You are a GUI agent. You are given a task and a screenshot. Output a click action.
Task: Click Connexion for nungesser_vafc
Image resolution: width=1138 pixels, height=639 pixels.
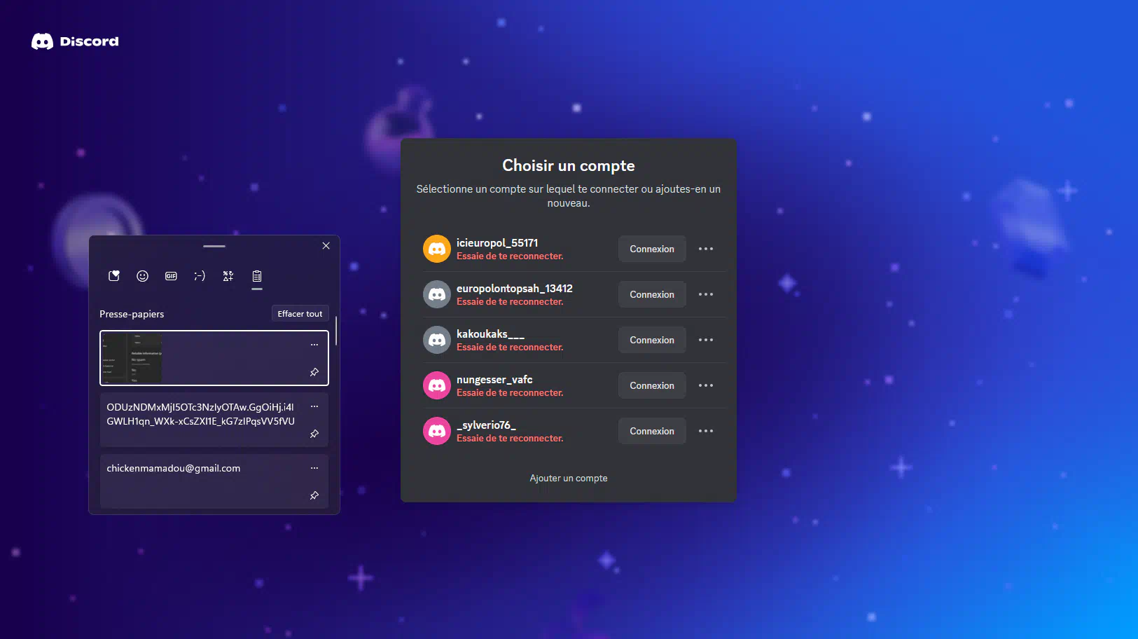click(x=652, y=385)
